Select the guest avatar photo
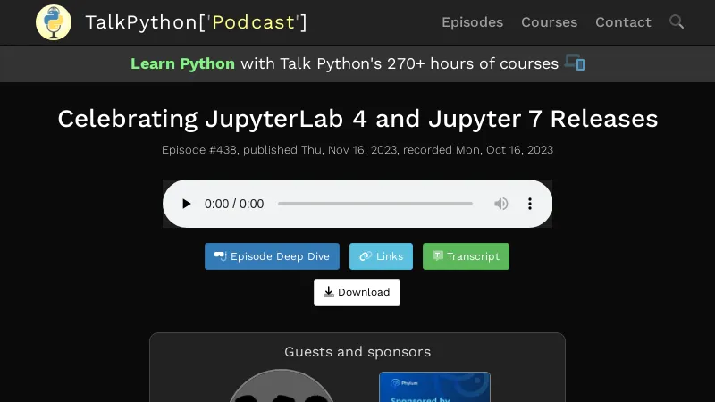The height and width of the screenshot is (402, 715). [281, 387]
